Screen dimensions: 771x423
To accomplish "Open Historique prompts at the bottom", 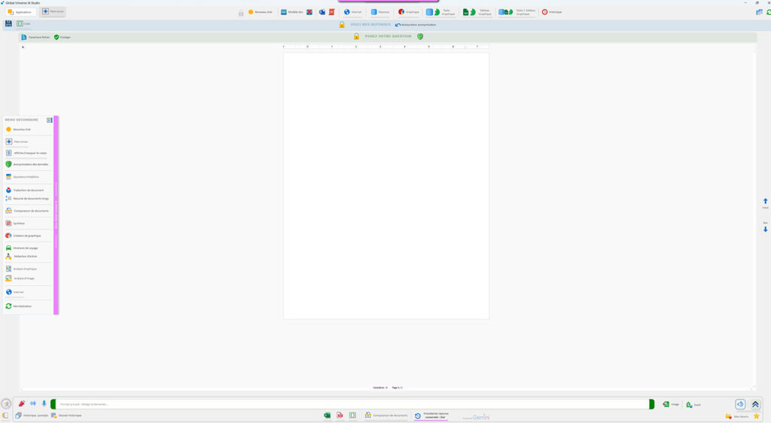I will coord(32,415).
